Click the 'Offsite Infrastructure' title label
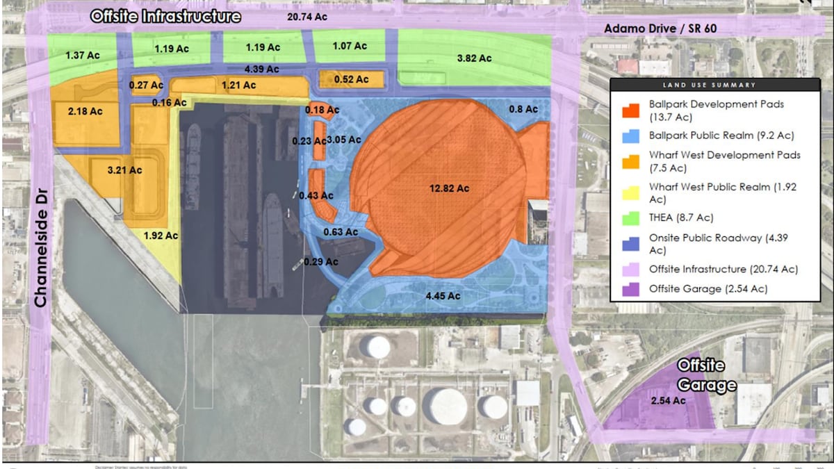 (166, 17)
